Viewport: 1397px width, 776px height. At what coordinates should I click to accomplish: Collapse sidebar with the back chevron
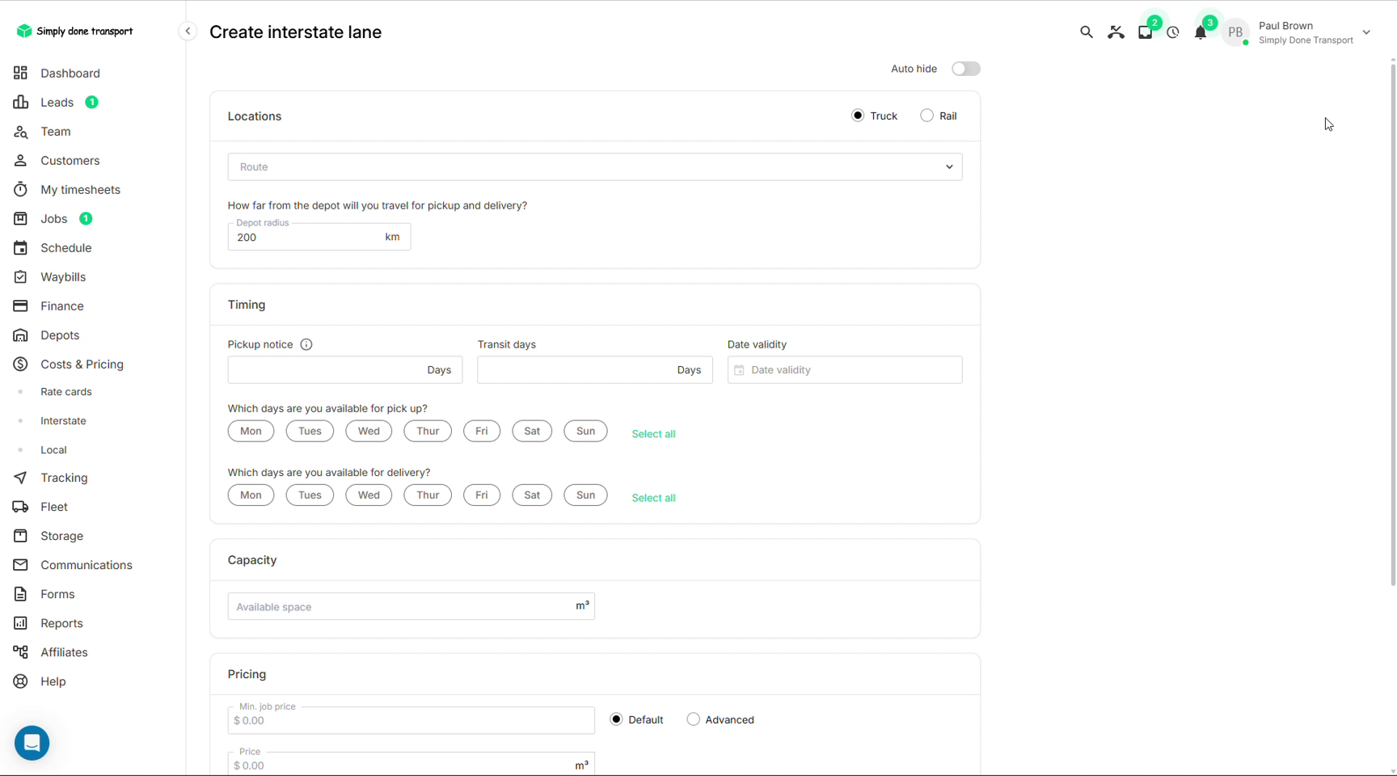pos(188,32)
